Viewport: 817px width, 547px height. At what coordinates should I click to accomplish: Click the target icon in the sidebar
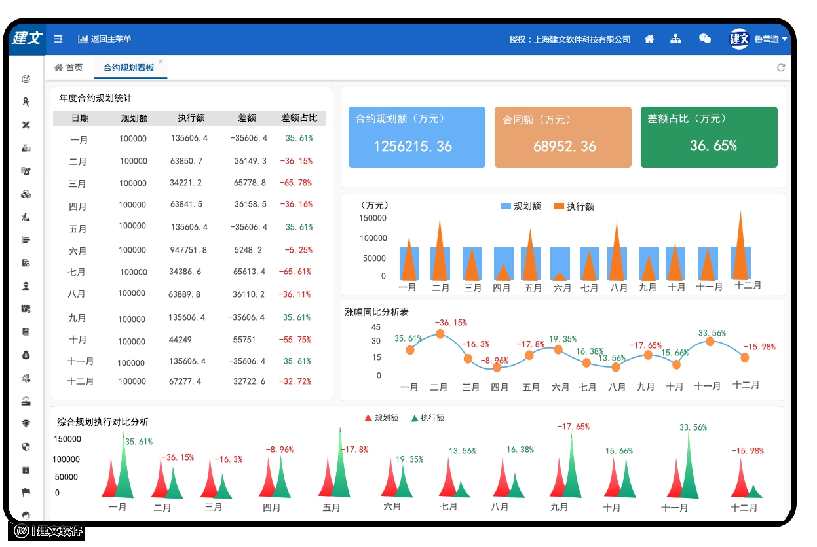[x=26, y=79]
